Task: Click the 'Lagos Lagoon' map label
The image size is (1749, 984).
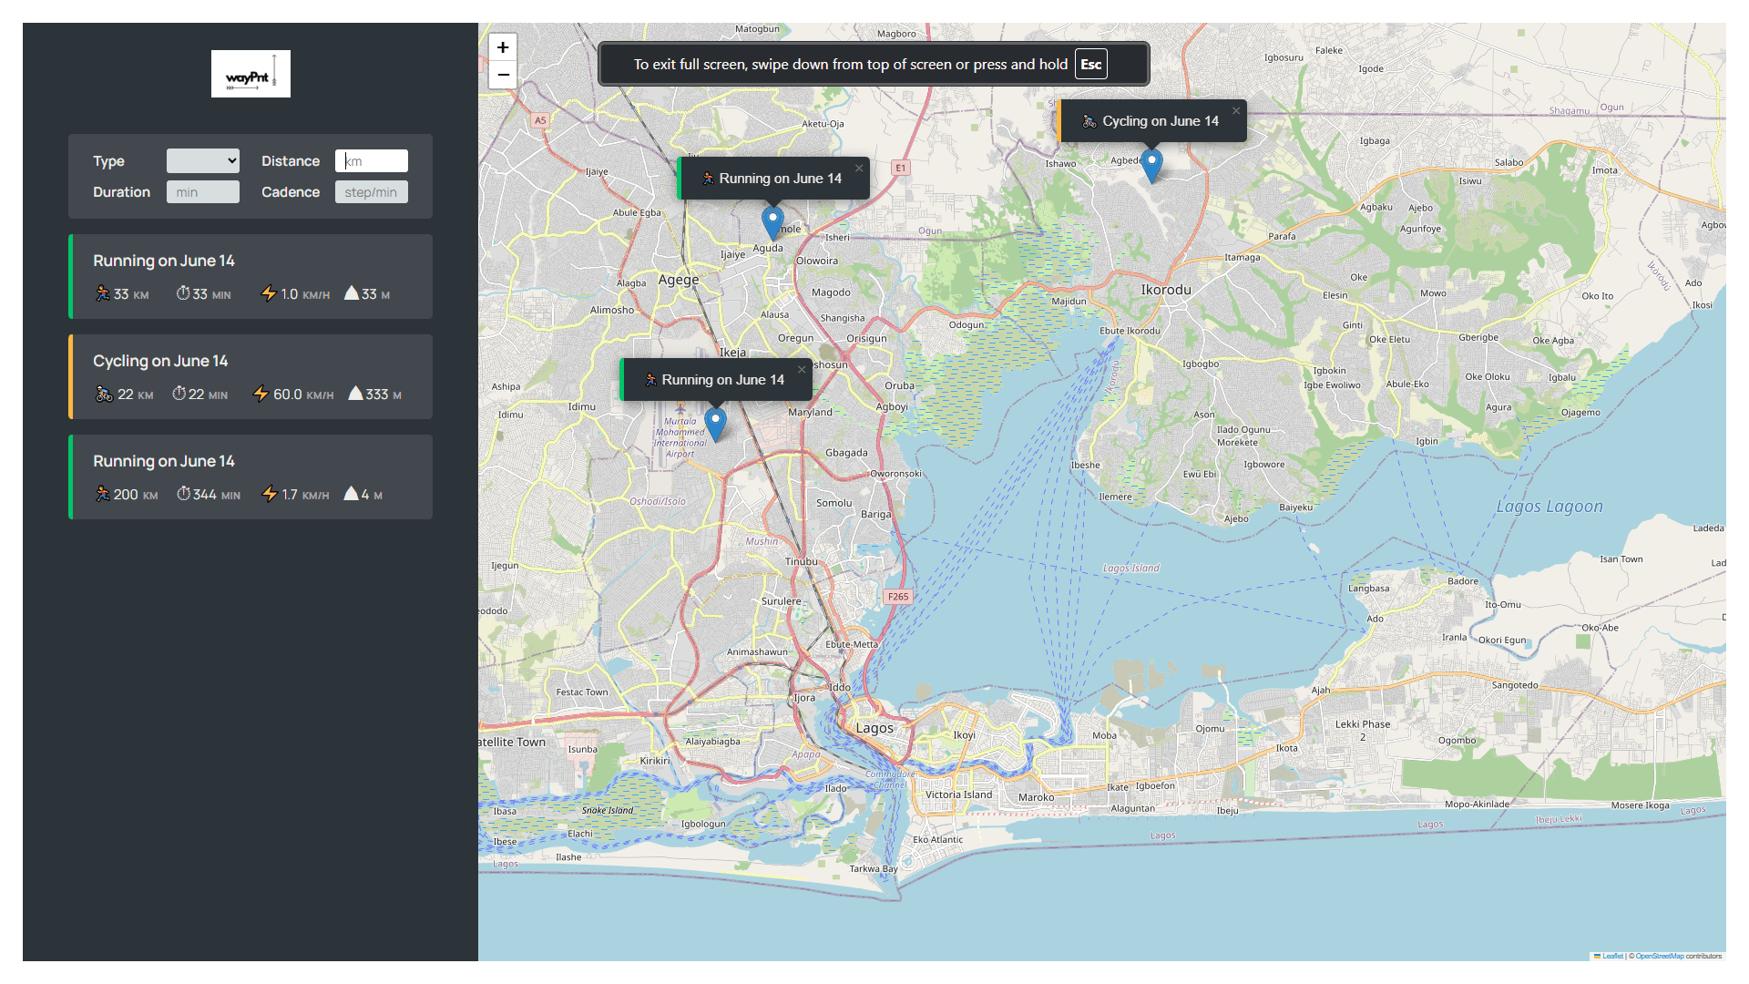Action: coord(1550,507)
